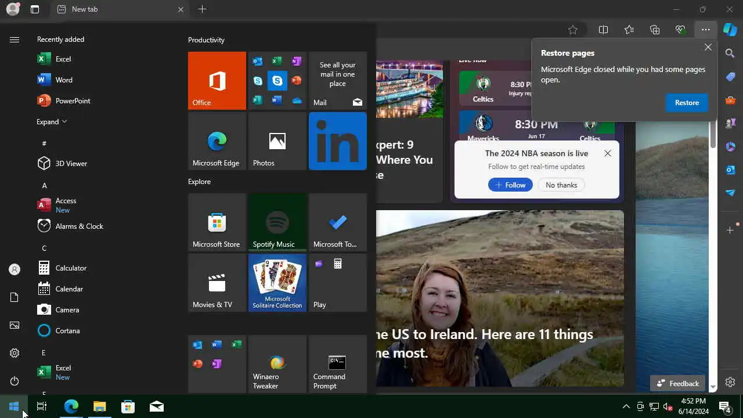Open Alarms & Clock app
Image resolution: width=743 pixels, height=418 pixels.
coord(104,226)
